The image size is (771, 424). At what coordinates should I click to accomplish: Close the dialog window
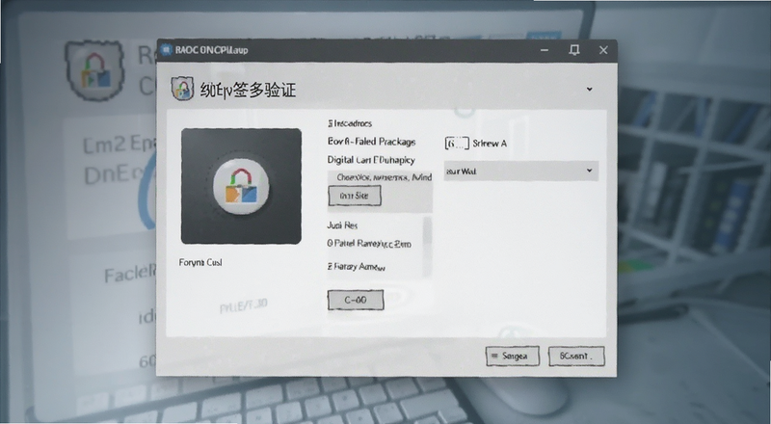pyautogui.click(x=603, y=50)
